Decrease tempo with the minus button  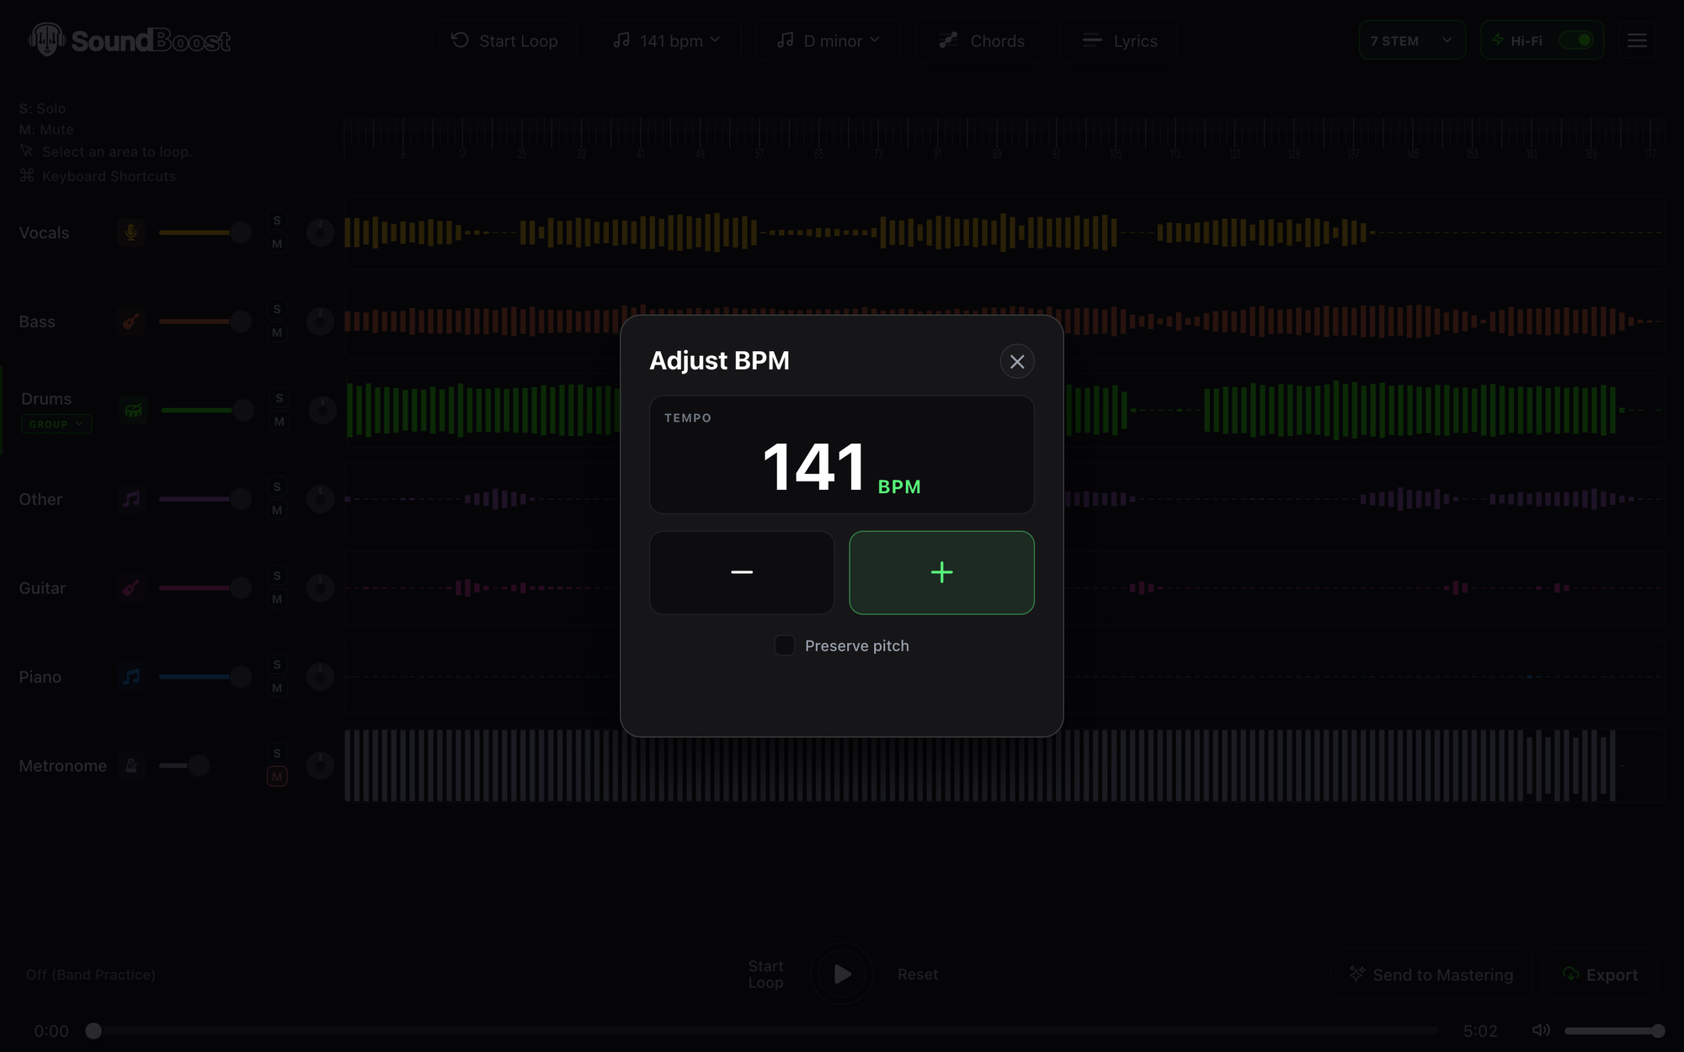(x=742, y=572)
